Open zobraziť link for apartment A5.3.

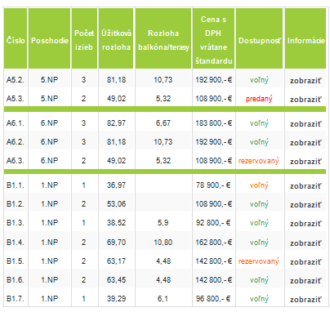click(x=305, y=100)
